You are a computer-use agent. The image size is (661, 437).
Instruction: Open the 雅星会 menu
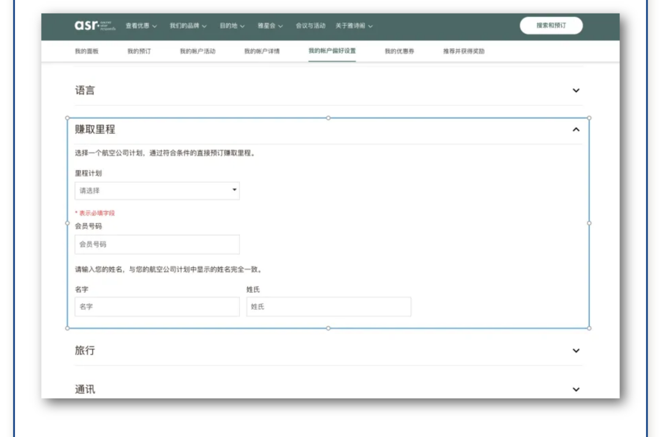(271, 26)
